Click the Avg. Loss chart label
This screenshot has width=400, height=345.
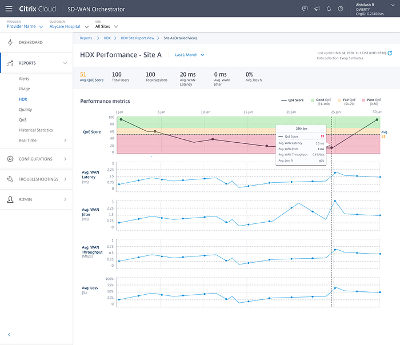pyautogui.click(x=90, y=290)
